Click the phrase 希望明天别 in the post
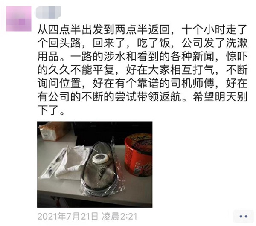 tap(220, 97)
